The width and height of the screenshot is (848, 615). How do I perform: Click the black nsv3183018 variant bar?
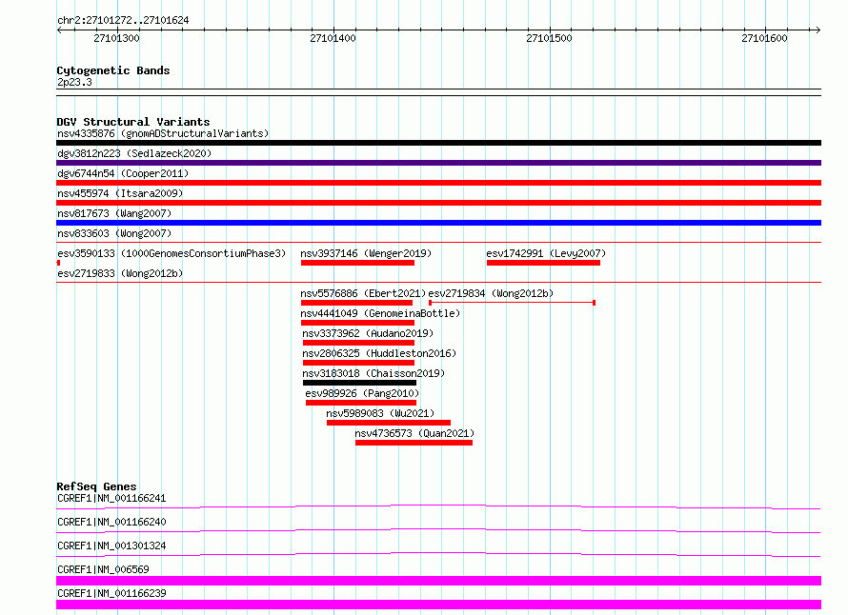click(359, 383)
